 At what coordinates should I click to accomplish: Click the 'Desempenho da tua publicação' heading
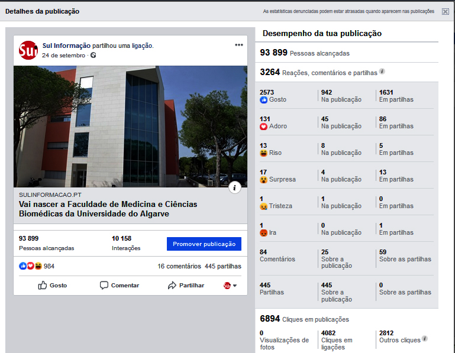(x=322, y=33)
